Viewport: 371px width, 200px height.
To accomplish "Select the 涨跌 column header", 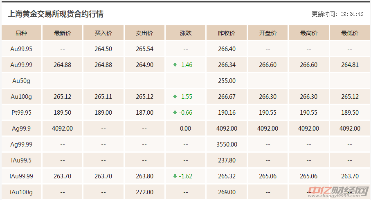I will [185, 33].
